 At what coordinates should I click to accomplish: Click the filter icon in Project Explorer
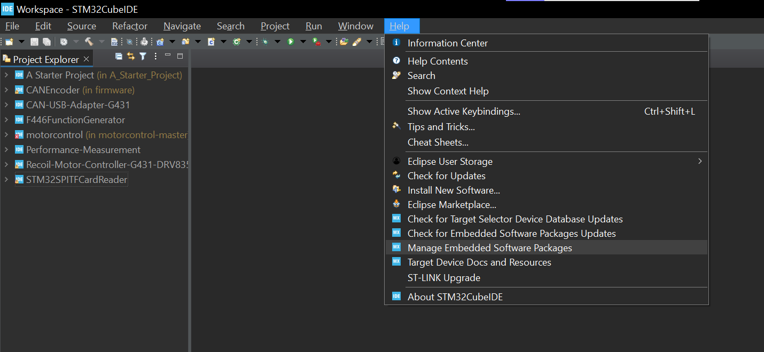(x=143, y=57)
